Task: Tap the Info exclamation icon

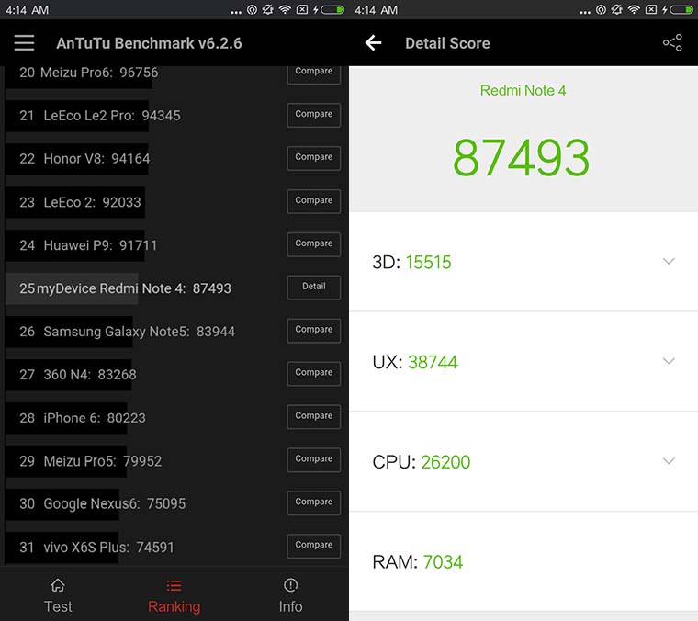Action: [x=291, y=585]
